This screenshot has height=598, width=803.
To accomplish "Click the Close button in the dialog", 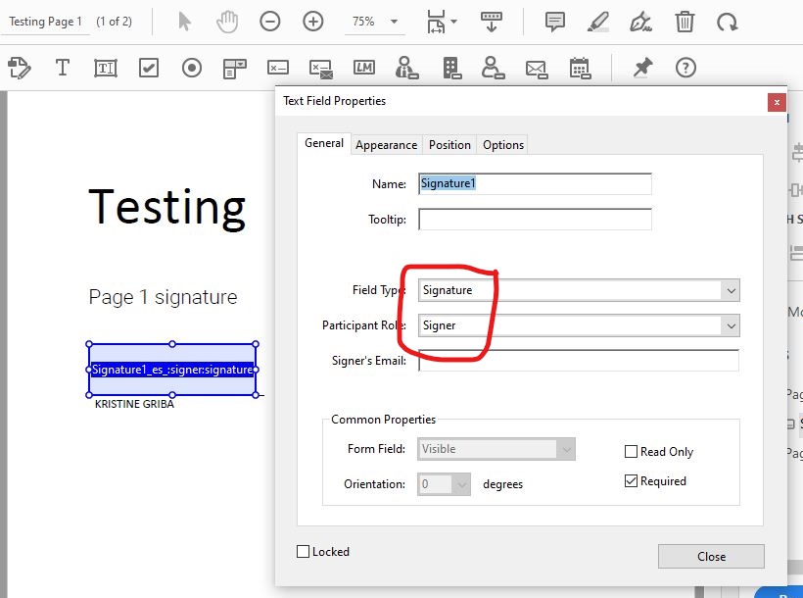I will 711,556.
